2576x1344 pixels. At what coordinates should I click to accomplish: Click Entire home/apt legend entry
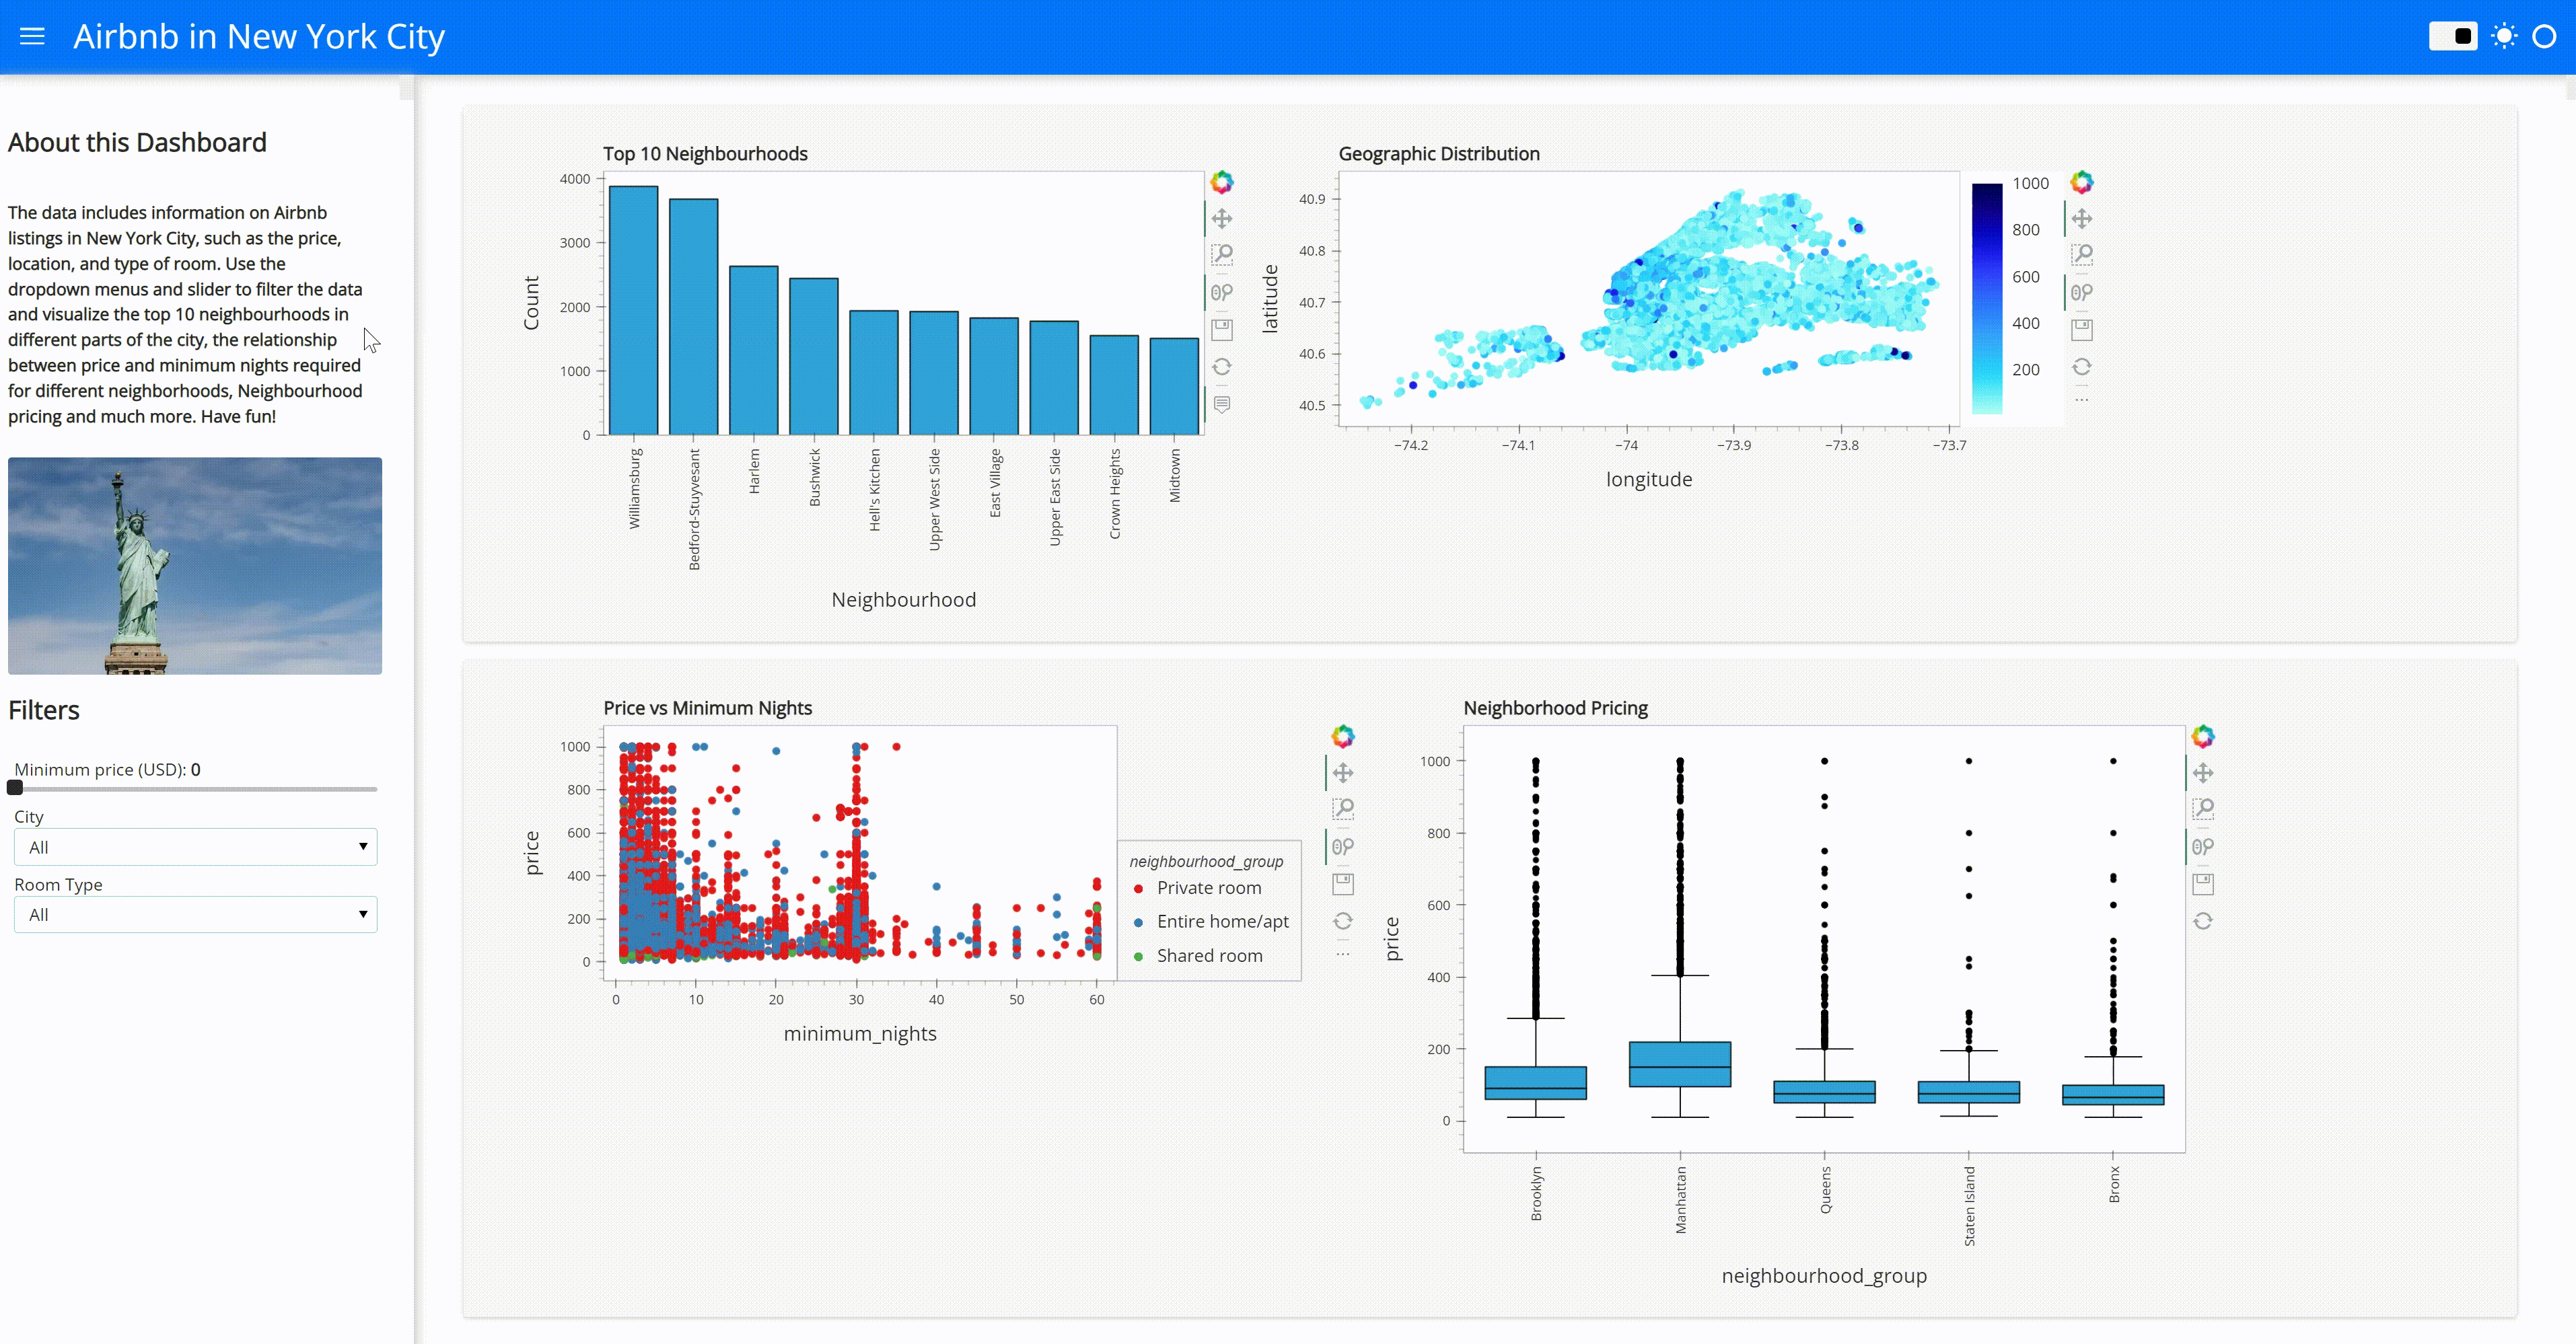coord(1222,922)
